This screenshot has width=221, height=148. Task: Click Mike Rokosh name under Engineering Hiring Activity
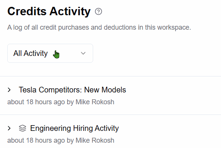point(95,140)
